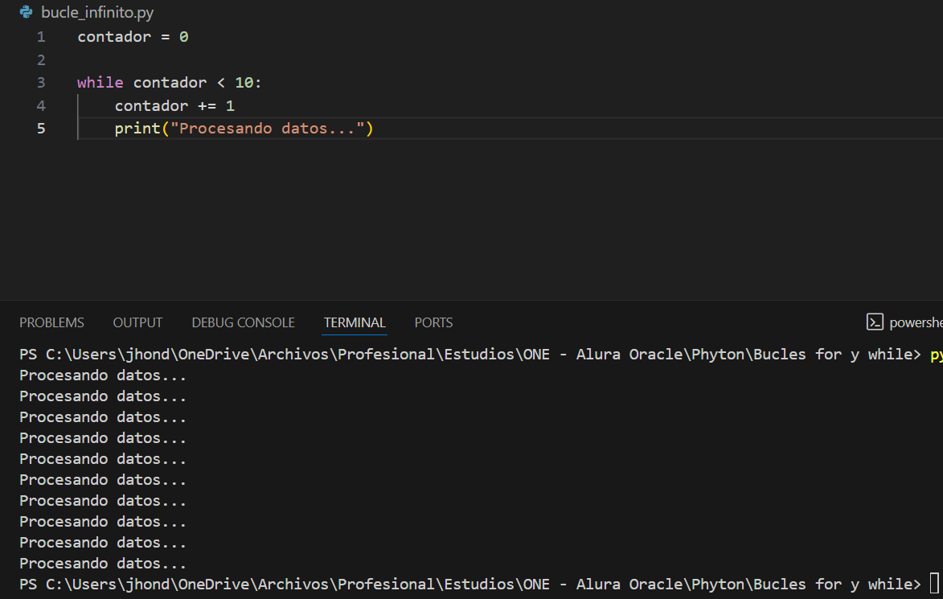Click the while keyword in the code
The image size is (943, 599).
(100, 83)
